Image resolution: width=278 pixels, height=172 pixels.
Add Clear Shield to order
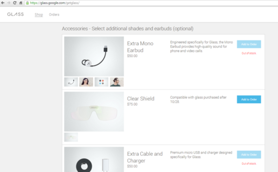(x=249, y=99)
